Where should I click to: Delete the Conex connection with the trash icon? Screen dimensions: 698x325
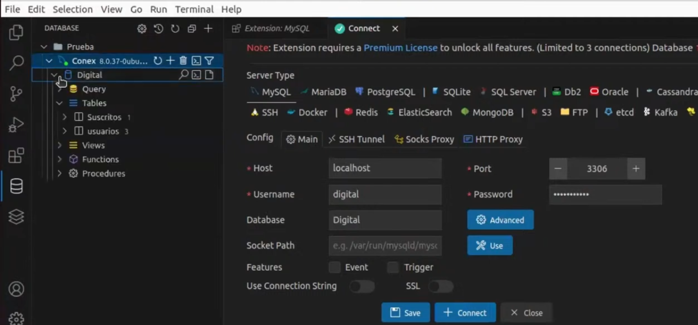coord(183,61)
